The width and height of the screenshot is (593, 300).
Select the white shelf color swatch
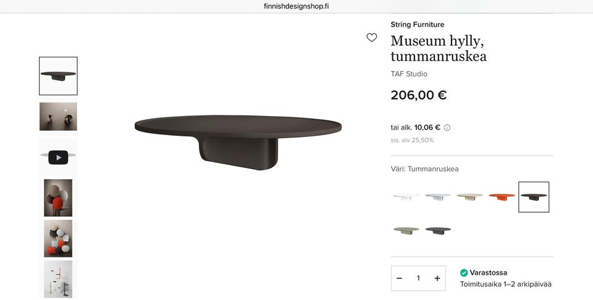click(406, 197)
